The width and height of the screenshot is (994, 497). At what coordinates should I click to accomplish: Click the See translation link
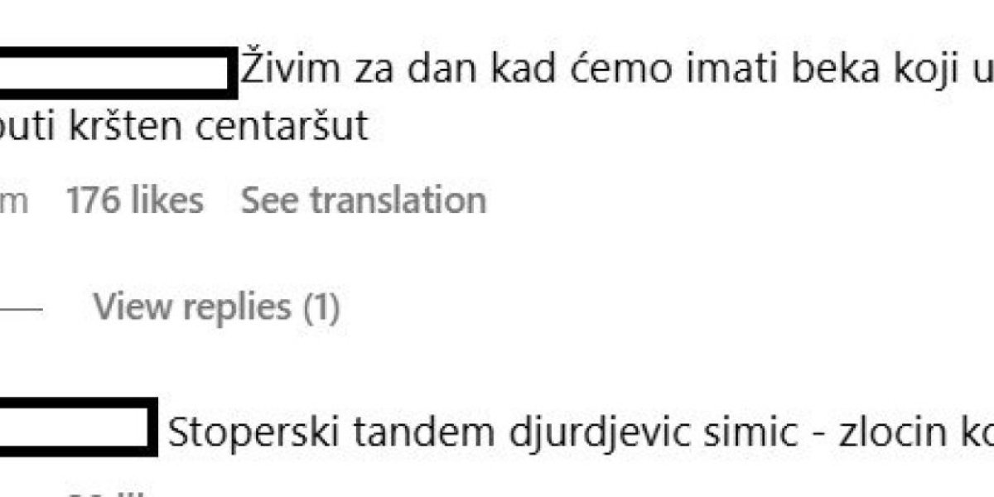click(363, 200)
